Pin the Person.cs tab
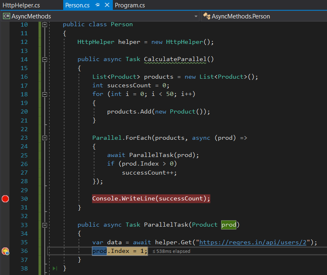Image resolution: width=327 pixels, height=275 pixels. pos(97,5)
